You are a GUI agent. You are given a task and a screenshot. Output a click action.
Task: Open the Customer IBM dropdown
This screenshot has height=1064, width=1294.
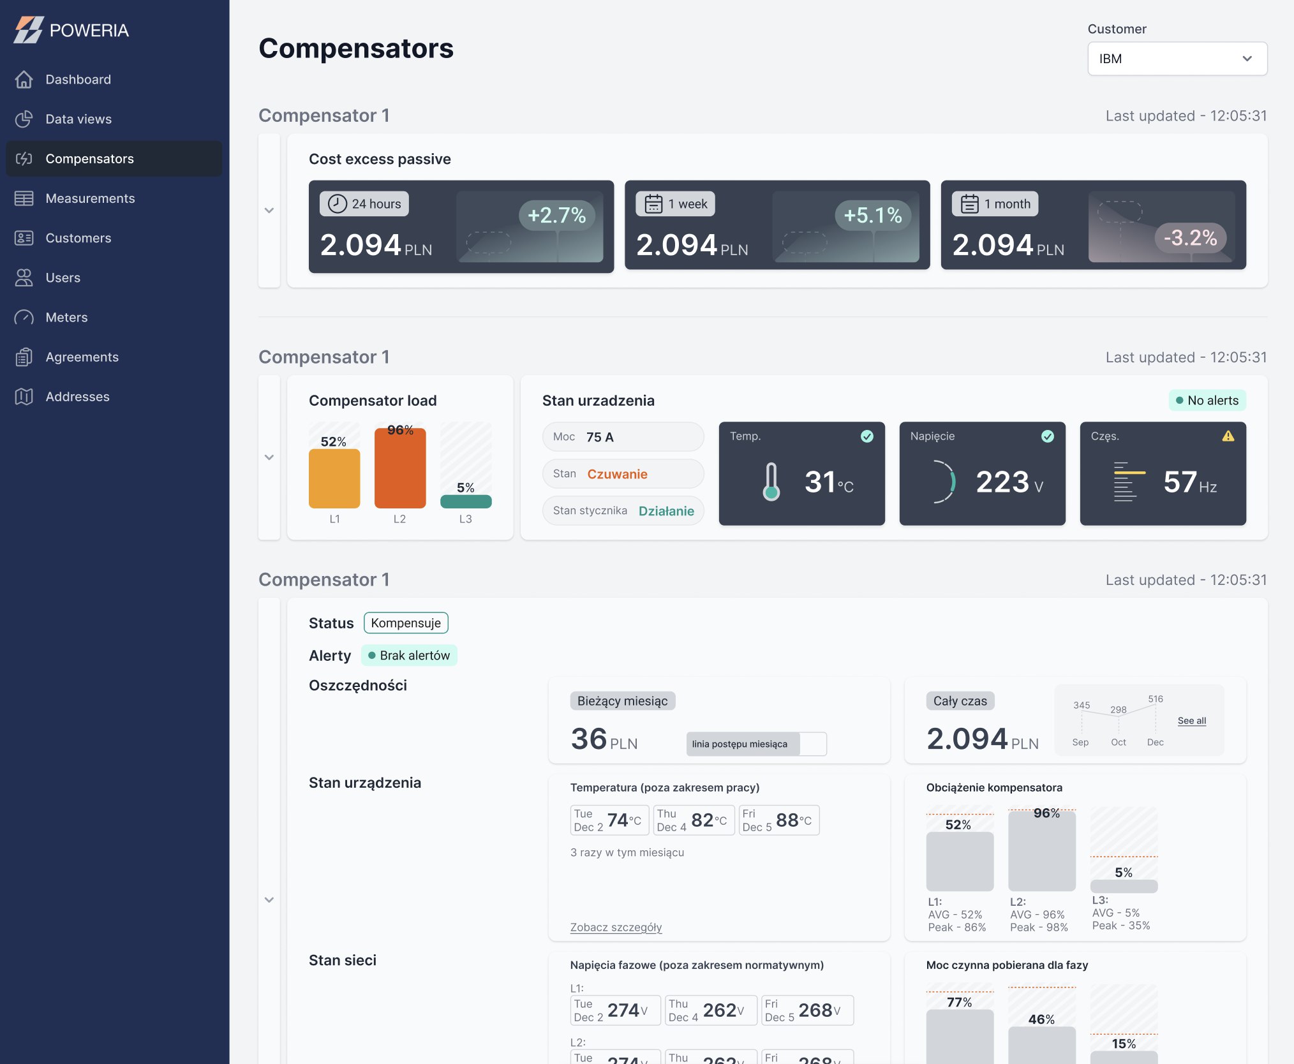[1177, 59]
